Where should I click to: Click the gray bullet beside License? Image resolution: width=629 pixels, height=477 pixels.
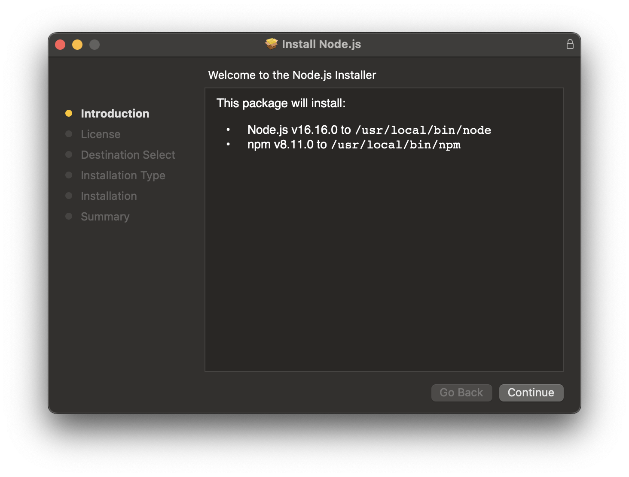point(69,134)
